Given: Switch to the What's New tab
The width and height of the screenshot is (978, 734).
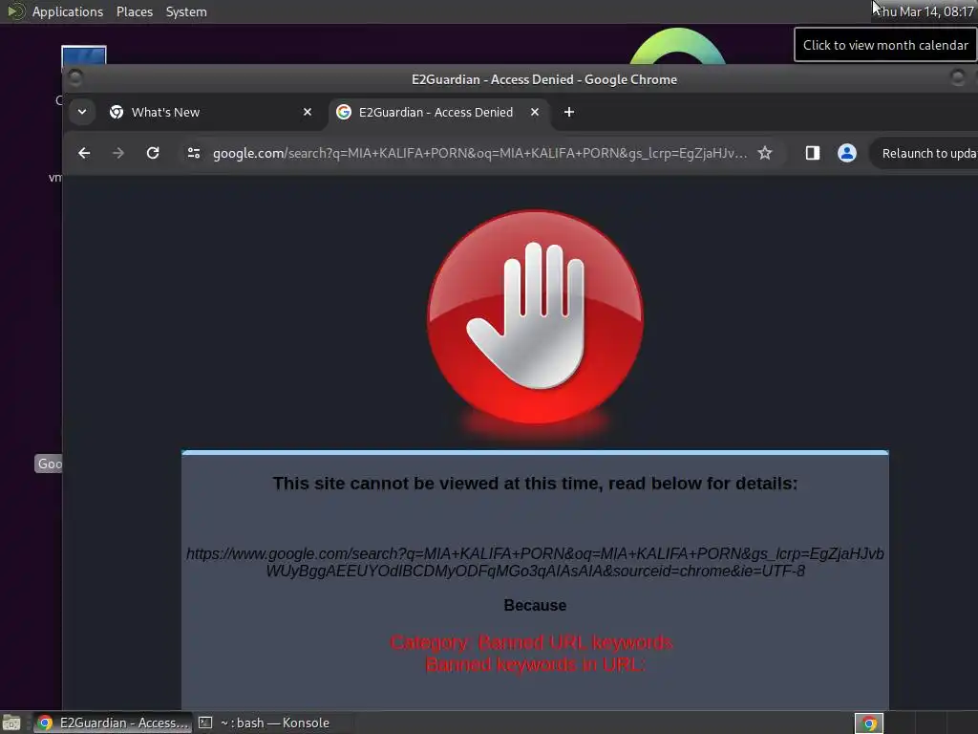Looking at the screenshot, I should pos(211,113).
